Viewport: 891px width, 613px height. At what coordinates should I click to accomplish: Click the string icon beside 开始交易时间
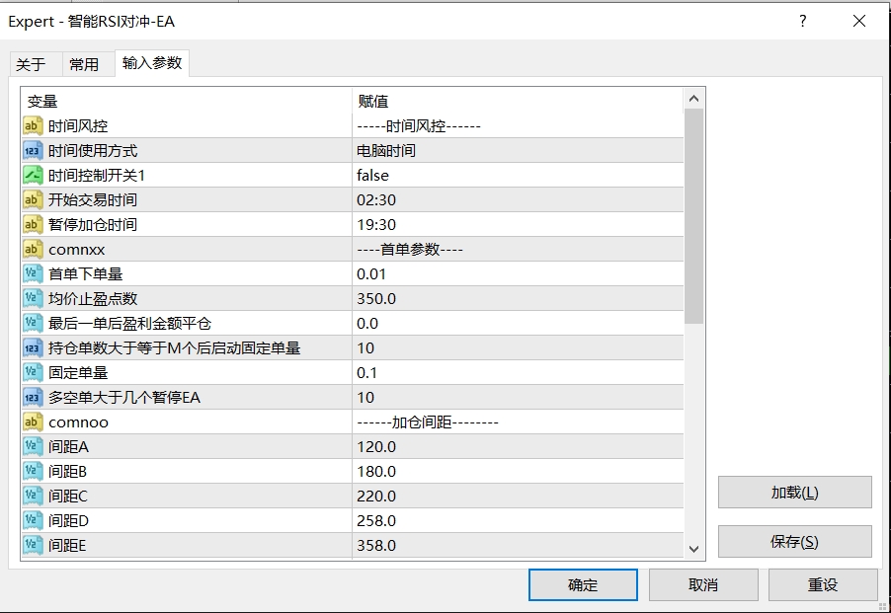(x=33, y=199)
